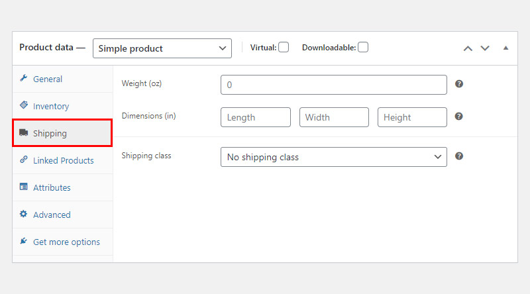Viewport: 530px width, 294px height.
Task: Open the Linked Products tab
Action: click(62, 160)
